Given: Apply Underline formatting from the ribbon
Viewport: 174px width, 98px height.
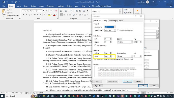Looking at the screenshot, I should pyautogui.click(x=30, y=15).
